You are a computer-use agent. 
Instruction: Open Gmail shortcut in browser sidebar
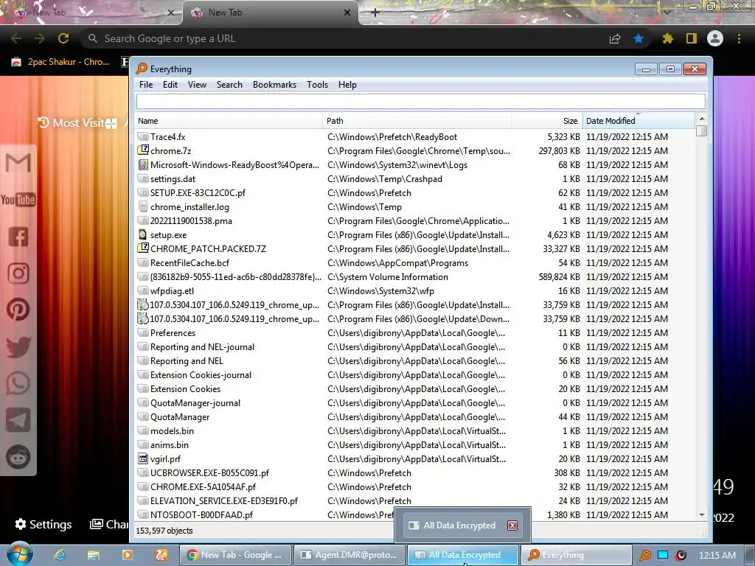[18, 163]
